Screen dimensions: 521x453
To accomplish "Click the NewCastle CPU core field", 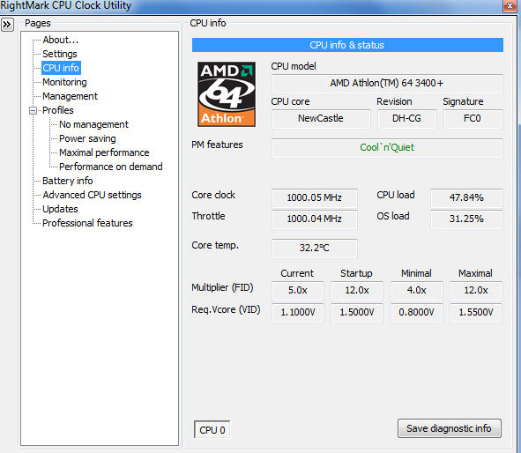I will [321, 118].
